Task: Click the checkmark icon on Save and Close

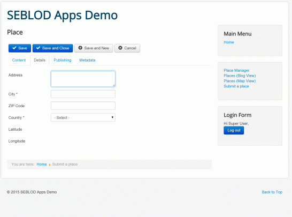Action: tap(38, 48)
